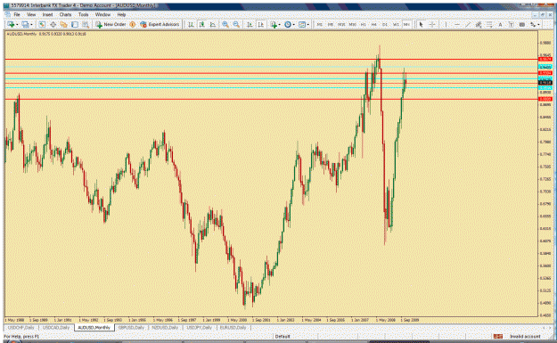Open the Templates icon
The width and height of the screenshot is (557, 343).
[302, 25]
